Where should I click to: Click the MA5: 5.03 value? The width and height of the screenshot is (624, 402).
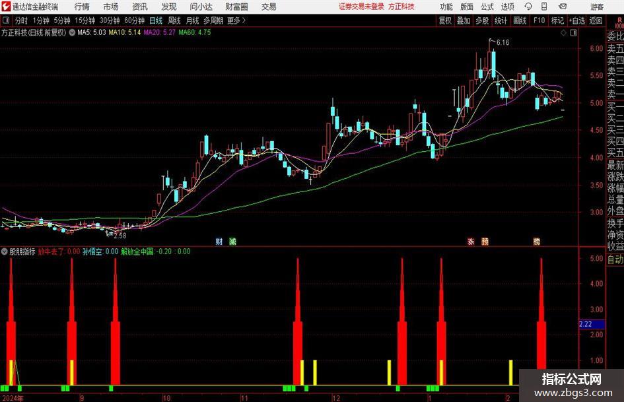coord(92,32)
